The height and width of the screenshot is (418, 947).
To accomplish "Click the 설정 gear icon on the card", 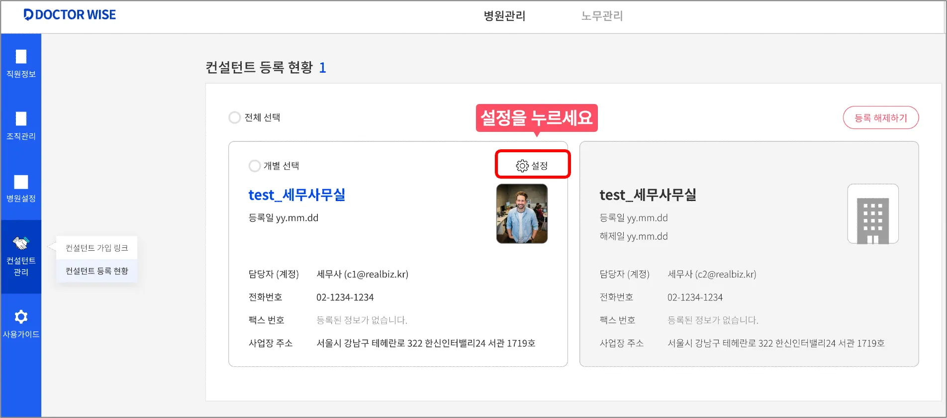I will [x=522, y=166].
